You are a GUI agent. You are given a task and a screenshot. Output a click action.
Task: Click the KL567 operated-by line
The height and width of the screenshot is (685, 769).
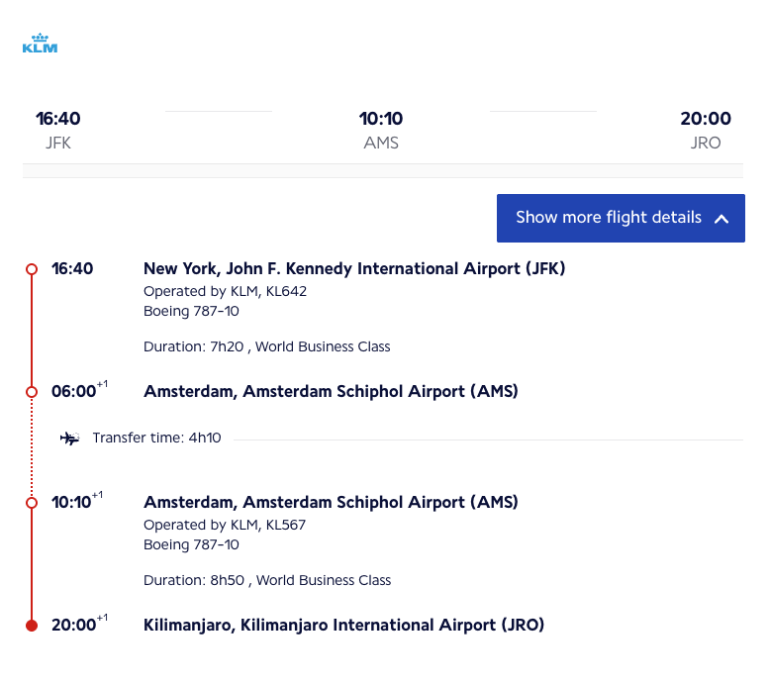click(225, 525)
